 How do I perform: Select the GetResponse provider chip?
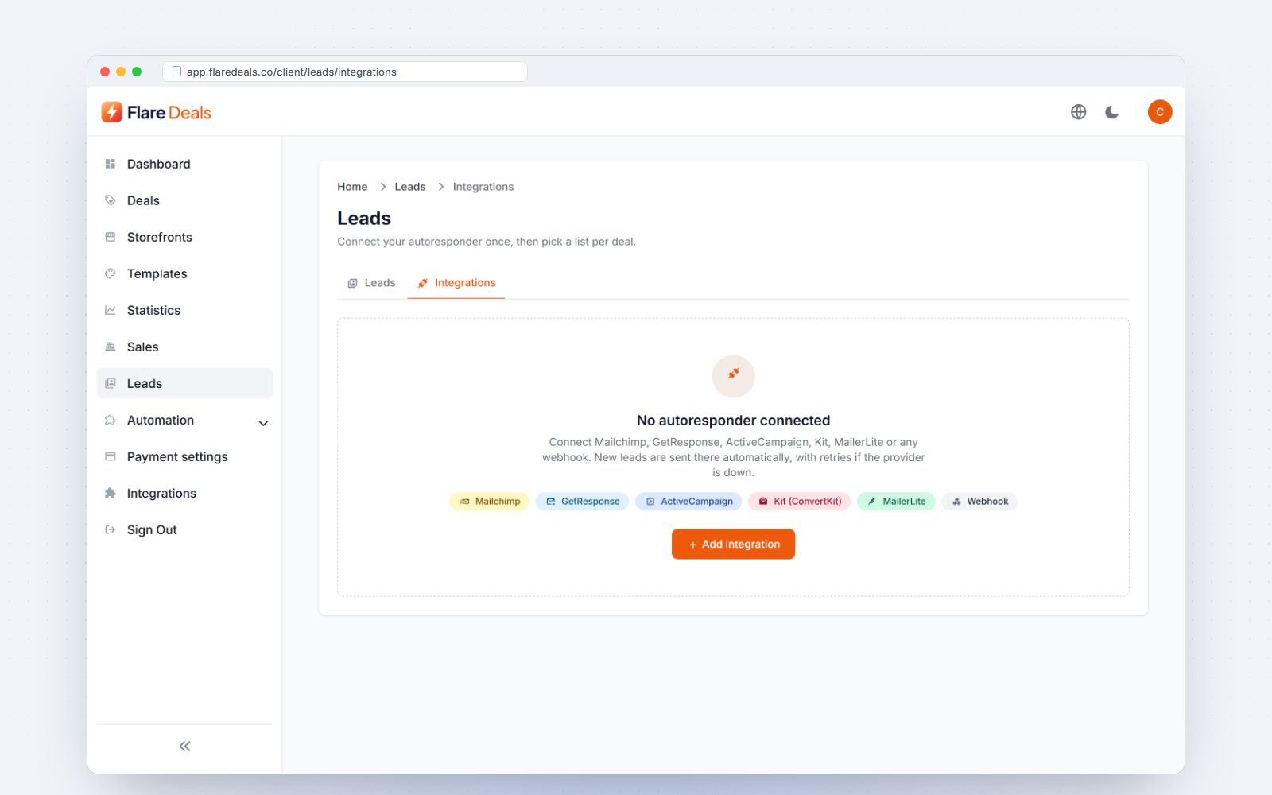(x=582, y=502)
